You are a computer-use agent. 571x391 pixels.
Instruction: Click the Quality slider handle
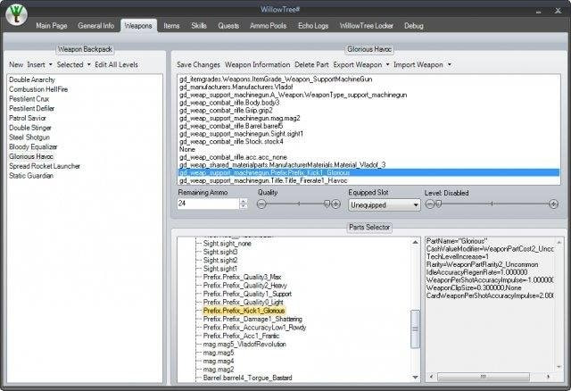click(x=327, y=204)
